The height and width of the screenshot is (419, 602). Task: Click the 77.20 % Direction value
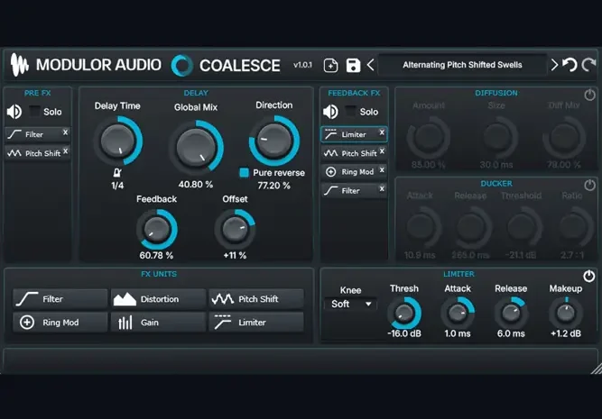(273, 186)
